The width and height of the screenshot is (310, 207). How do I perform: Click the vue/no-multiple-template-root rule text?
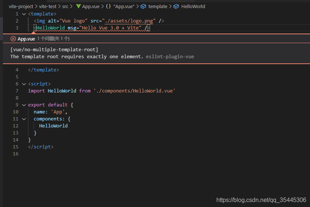click(x=54, y=50)
